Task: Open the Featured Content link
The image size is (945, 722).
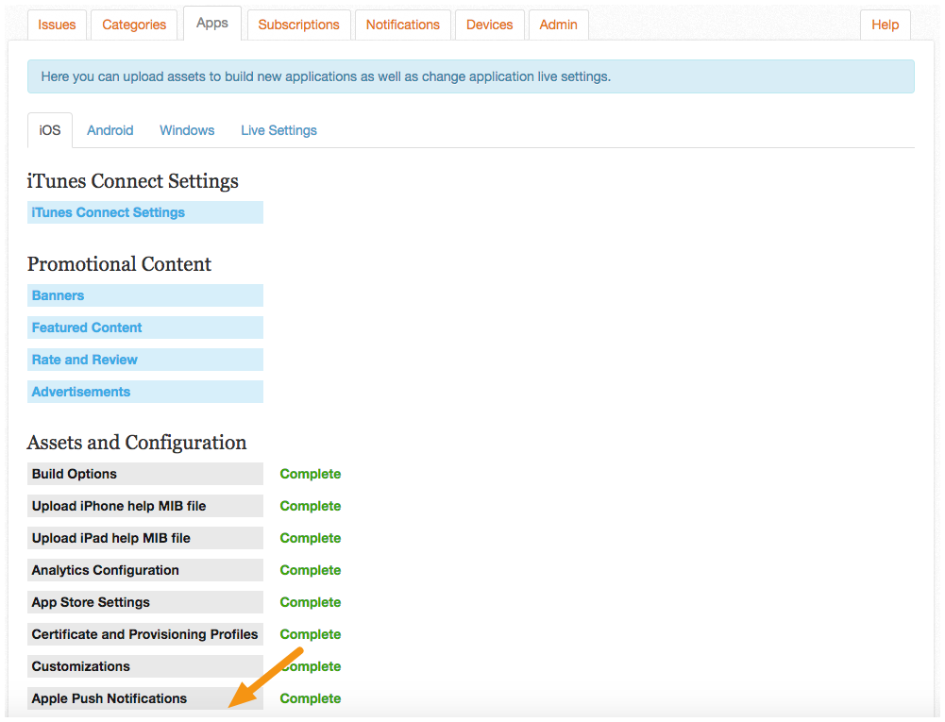Action: pos(145,327)
